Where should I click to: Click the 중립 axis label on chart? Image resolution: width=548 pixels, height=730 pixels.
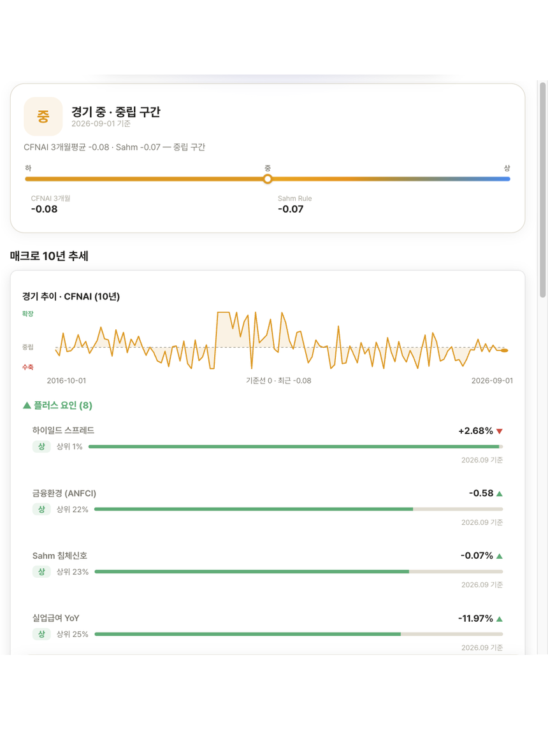pyautogui.click(x=28, y=347)
